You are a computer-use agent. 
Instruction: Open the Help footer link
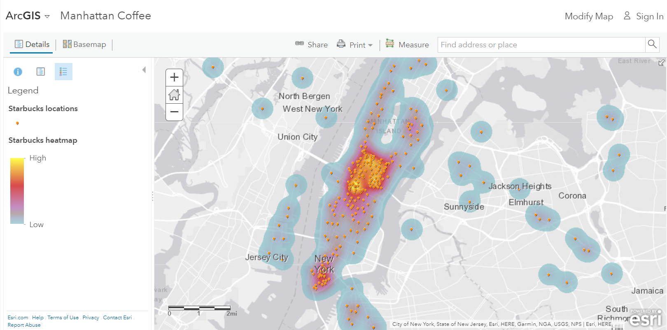pos(38,318)
